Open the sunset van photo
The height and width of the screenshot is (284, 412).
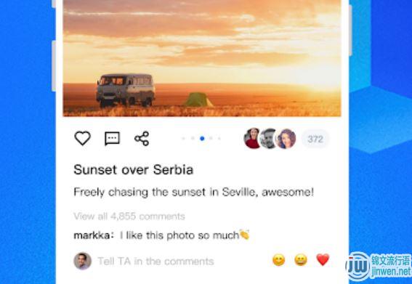202,58
